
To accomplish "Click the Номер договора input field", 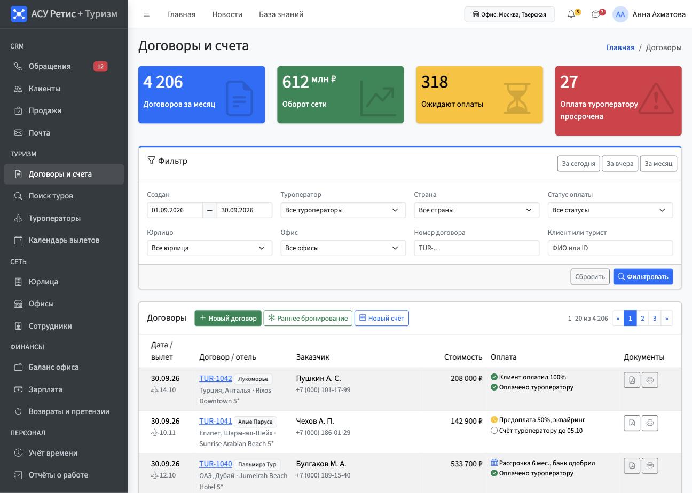I will (x=476, y=248).
